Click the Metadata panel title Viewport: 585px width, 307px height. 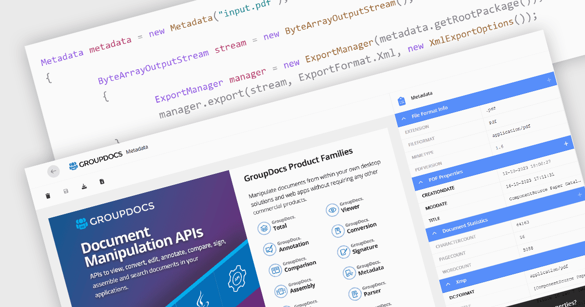(421, 96)
